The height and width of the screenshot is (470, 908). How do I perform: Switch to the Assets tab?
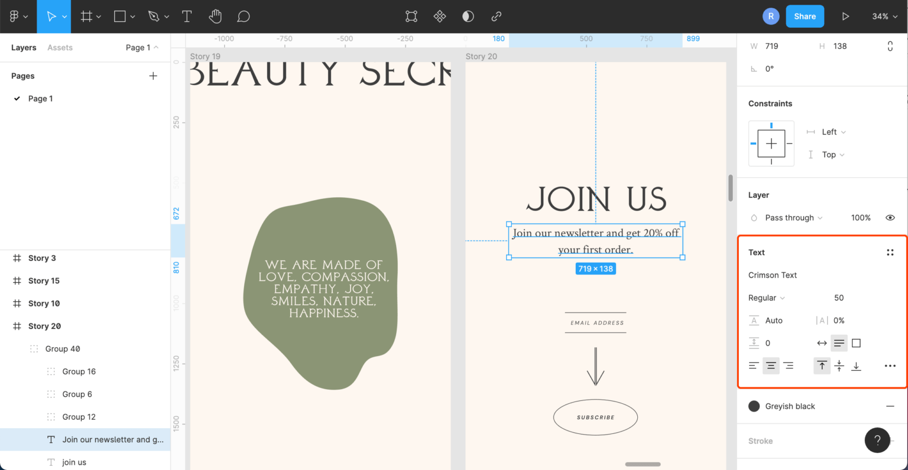coord(60,47)
